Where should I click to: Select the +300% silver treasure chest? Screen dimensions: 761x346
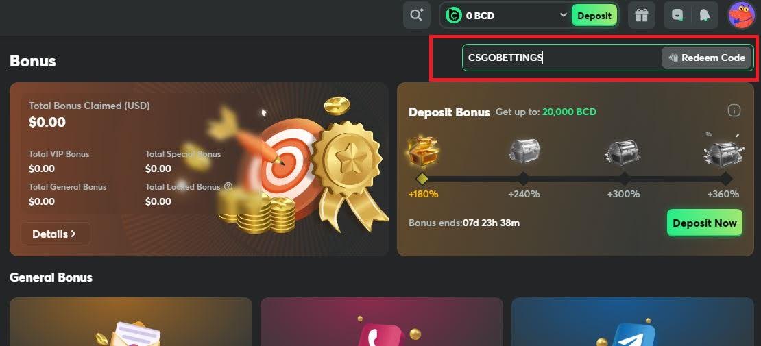(x=623, y=151)
